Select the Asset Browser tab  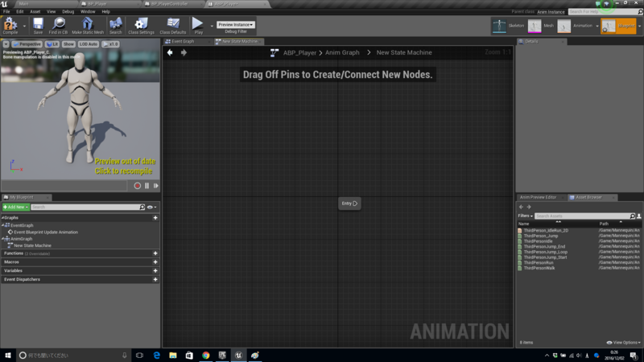[x=588, y=197]
